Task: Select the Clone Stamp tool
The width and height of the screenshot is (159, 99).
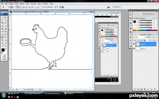Action: click(2, 29)
